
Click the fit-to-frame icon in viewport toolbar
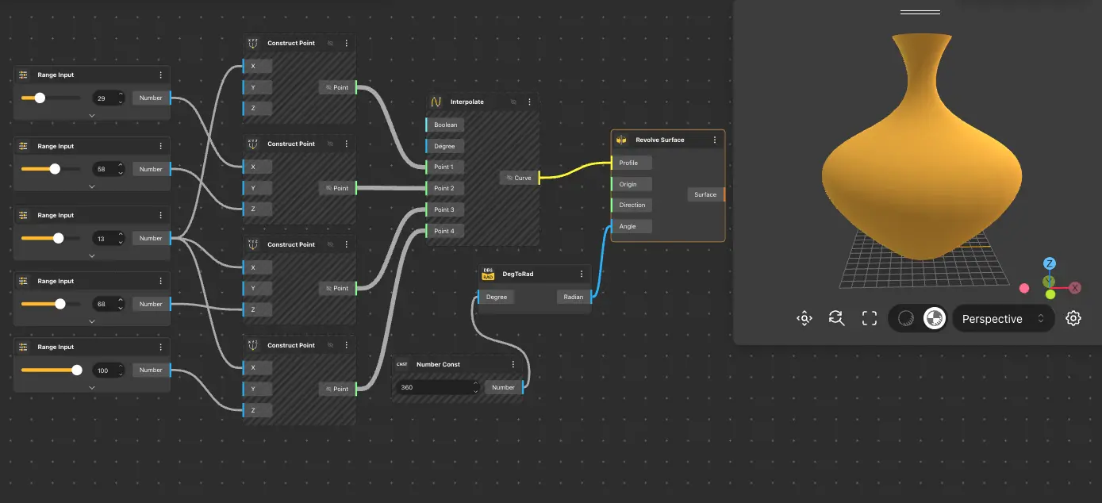[x=870, y=318]
